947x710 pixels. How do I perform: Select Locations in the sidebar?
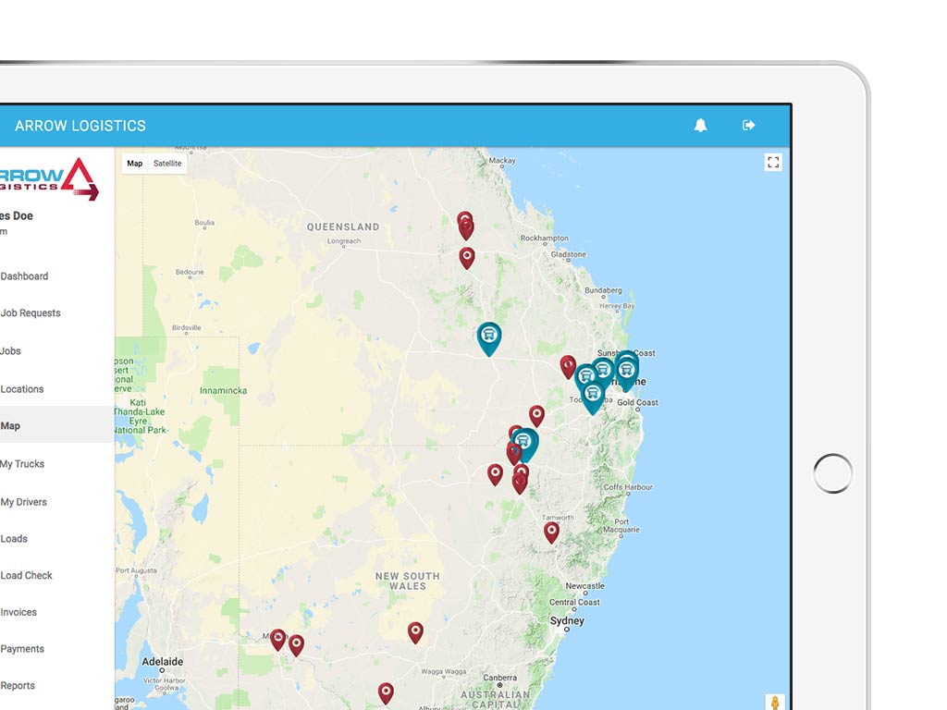22,389
